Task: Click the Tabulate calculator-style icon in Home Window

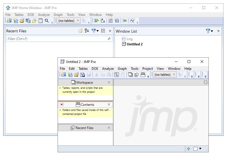Action: pos(110,21)
